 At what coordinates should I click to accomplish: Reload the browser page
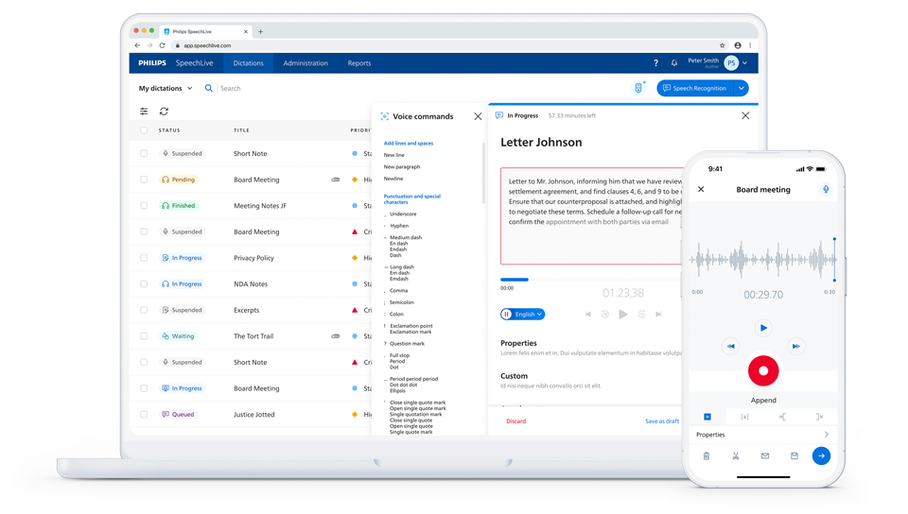(x=162, y=45)
